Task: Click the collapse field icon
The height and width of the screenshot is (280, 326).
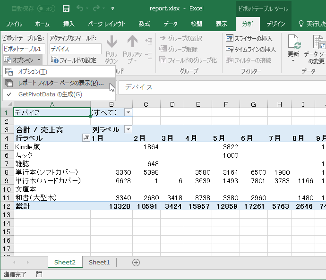Action: [x=148, y=56]
